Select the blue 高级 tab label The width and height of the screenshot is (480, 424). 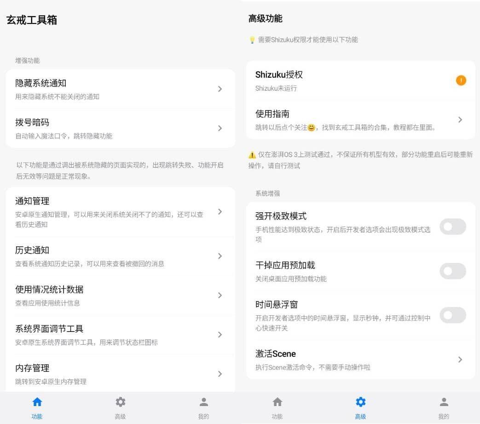pyautogui.click(x=360, y=417)
